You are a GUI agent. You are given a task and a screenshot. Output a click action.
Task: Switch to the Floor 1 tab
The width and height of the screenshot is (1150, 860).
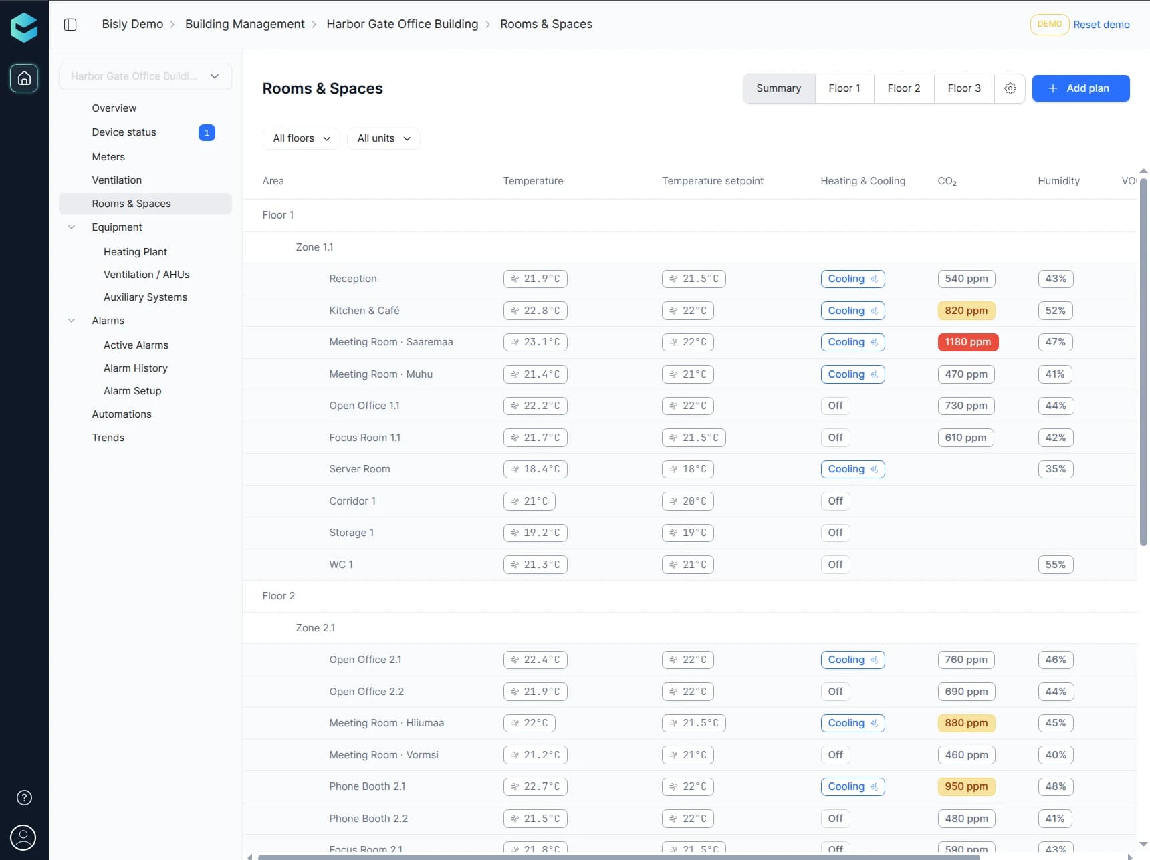(x=844, y=88)
